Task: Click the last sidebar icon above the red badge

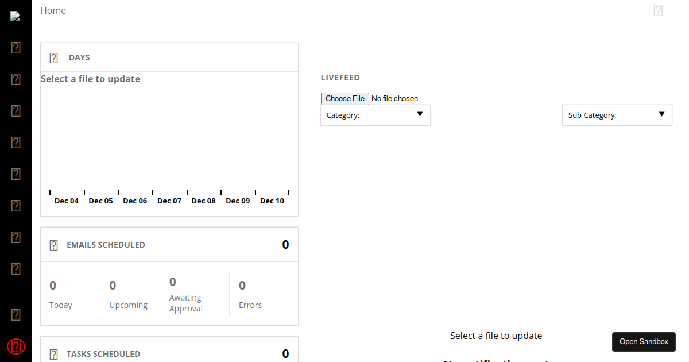Action: tap(16, 314)
